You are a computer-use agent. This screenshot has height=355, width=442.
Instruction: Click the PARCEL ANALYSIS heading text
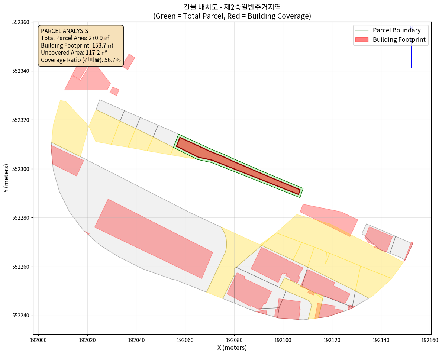tap(64, 31)
